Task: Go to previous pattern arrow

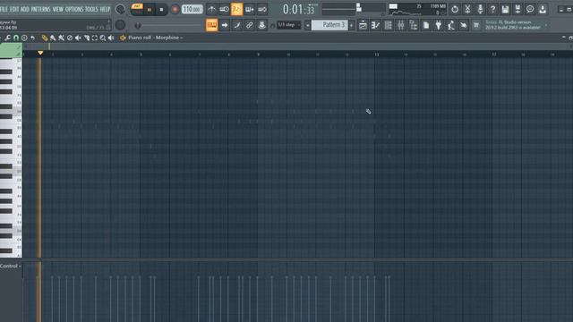Action: tap(308, 25)
